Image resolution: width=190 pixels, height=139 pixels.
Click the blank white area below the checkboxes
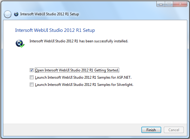coord(95,105)
